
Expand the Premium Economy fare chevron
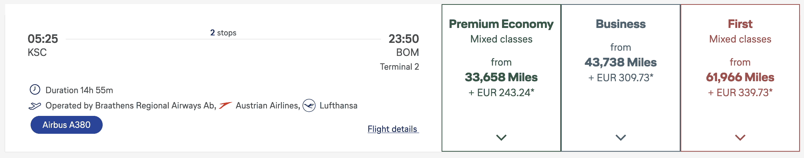pyautogui.click(x=501, y=138)
